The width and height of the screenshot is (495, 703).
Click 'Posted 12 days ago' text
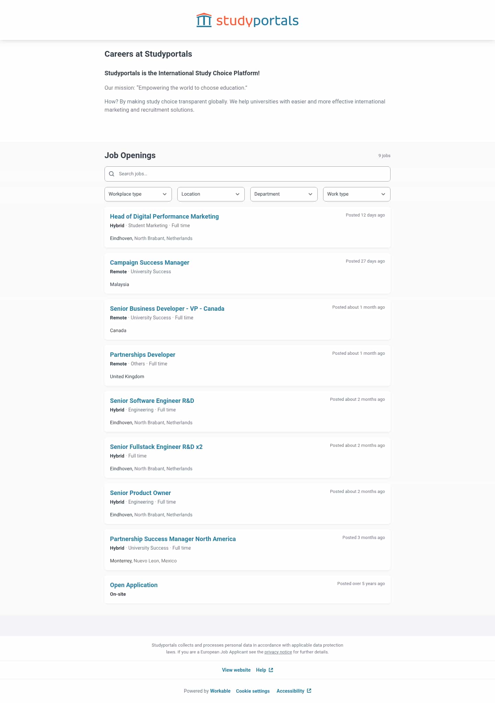365,215
